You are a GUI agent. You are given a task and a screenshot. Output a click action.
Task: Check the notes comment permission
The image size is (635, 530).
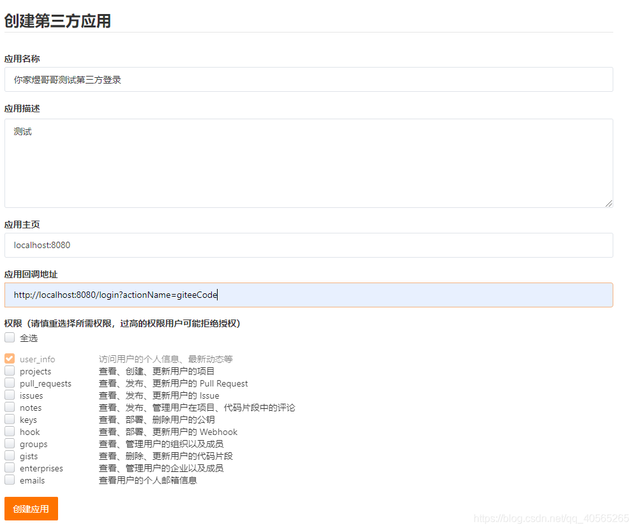[x=10, y=407]
